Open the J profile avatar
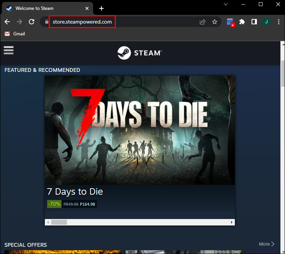The height and width of the screenshot is (254, 285). pos(266,22)
